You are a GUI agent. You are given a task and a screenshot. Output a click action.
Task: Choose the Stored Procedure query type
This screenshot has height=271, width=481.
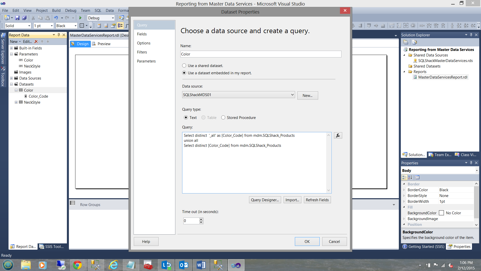[x=223, y=118]
